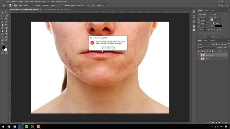230x129 pixels.
Task: Open the Edición menu
Action: [14, 1]
